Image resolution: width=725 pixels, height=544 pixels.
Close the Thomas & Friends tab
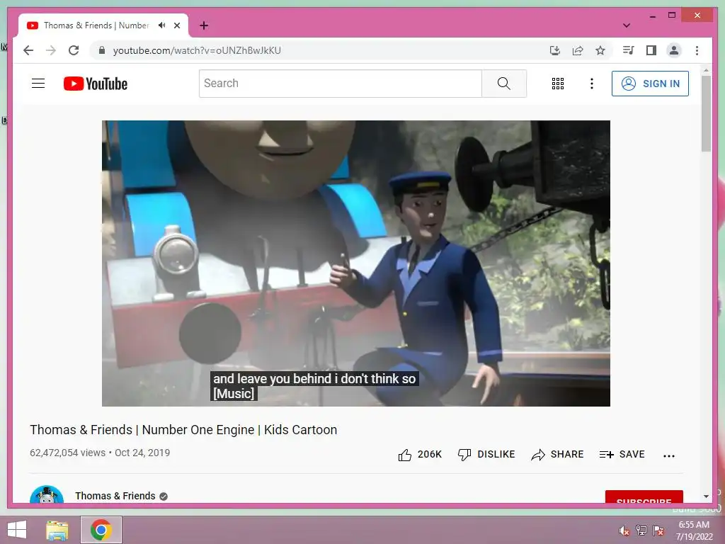click(177, 25)
